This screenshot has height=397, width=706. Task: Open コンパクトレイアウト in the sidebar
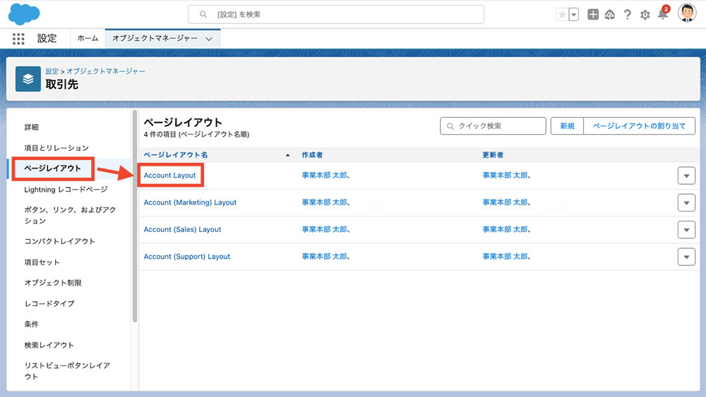59,241
